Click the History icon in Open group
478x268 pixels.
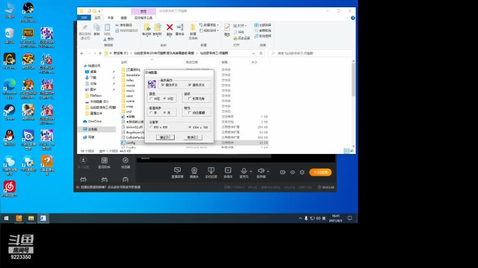click(235, 38)
